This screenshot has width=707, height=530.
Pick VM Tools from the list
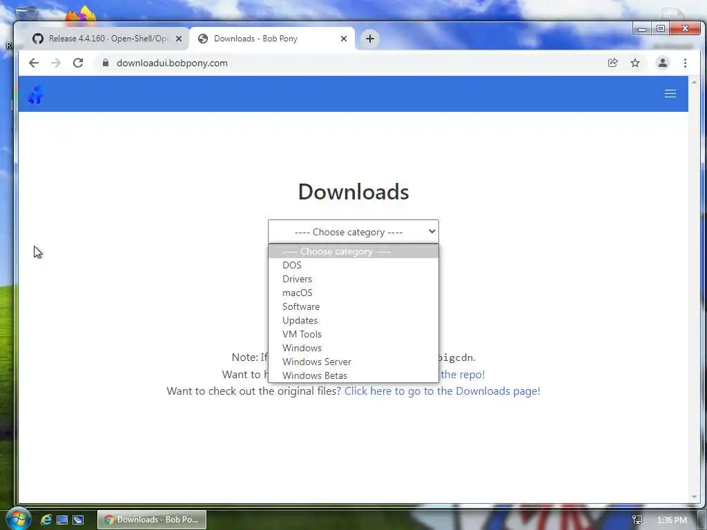[x=353, y=334]
